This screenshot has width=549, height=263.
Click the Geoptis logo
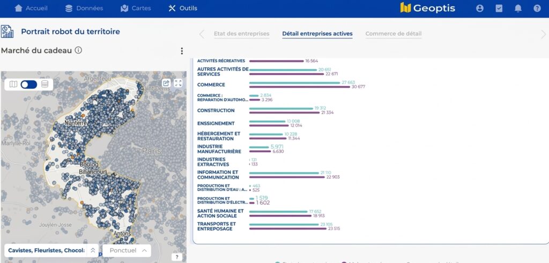427,8
